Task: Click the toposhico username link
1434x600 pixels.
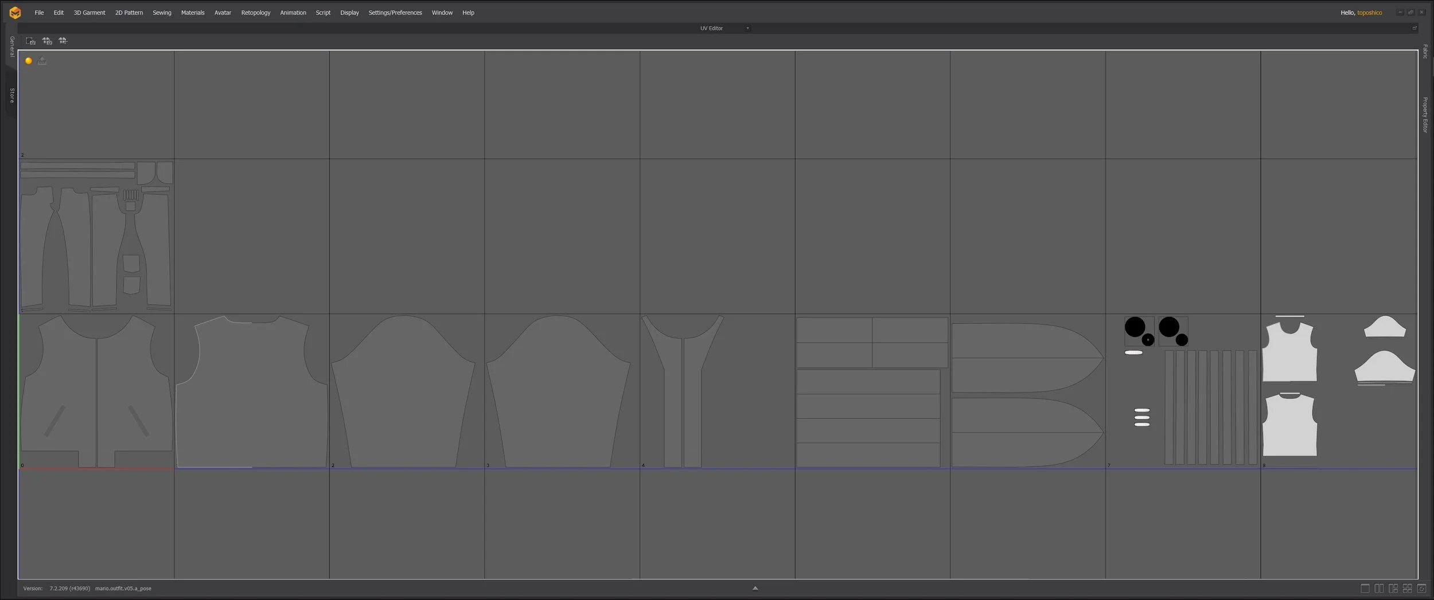Action: (1369, 13)
